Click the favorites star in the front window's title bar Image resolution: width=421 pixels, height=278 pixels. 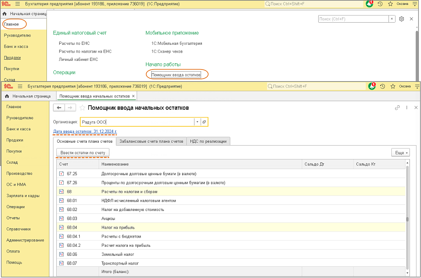click(x=393, y=86)
